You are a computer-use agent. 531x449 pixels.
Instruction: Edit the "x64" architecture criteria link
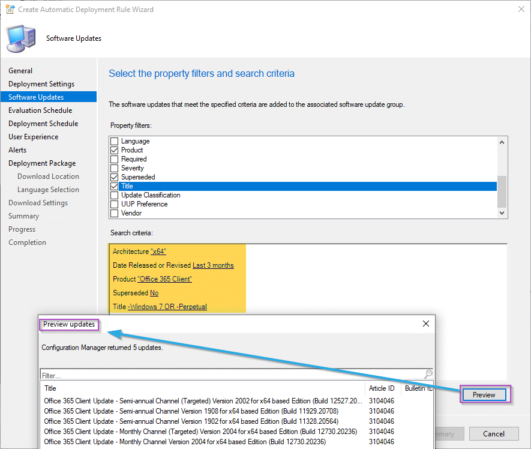coord(158,252)
